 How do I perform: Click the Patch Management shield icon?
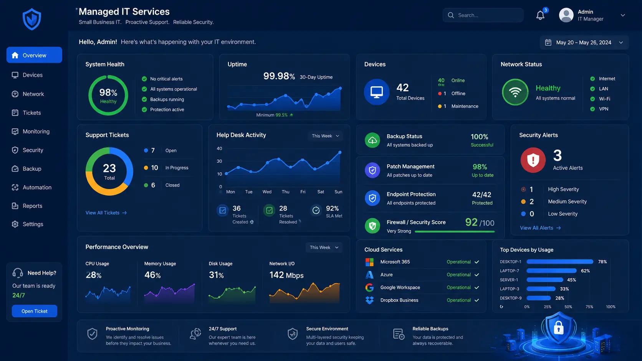click(372, 170)
